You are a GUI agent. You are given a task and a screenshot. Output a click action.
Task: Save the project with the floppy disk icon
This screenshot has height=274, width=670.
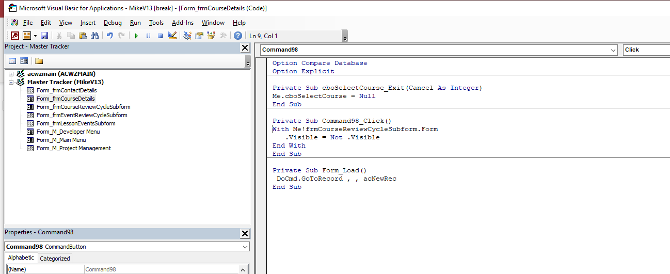click(44, 36)
